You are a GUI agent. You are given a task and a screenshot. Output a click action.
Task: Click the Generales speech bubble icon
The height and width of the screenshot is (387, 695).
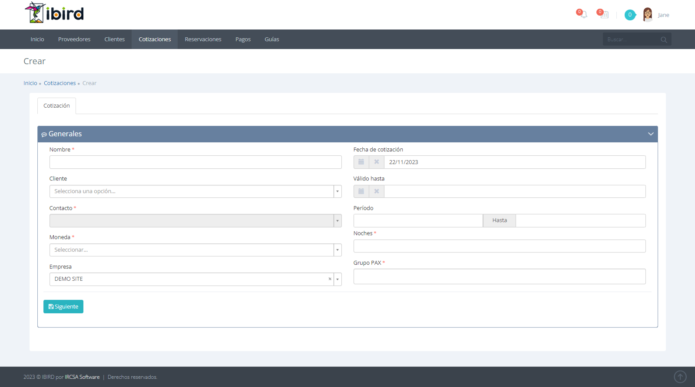tap(44, 134)
